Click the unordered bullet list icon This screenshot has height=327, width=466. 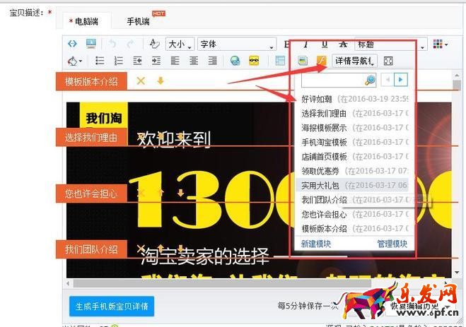(100, 61)
